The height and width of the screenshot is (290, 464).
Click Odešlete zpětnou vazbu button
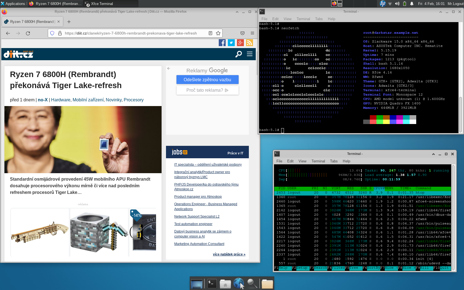(x=207, y=80)
